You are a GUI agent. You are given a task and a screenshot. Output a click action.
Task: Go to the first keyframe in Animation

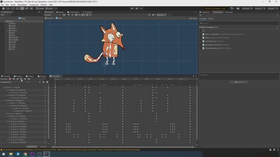pos(14,79)
